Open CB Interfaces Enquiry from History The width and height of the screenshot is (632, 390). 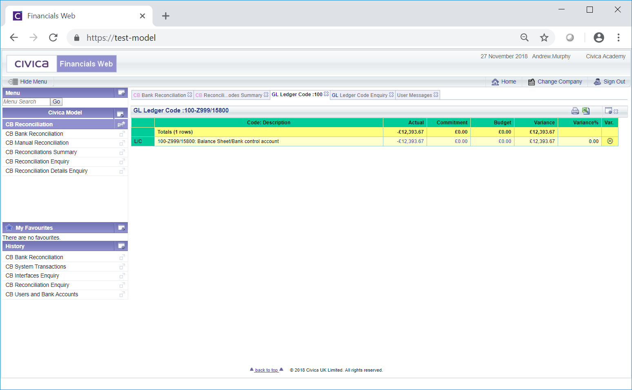coord(32,275)
